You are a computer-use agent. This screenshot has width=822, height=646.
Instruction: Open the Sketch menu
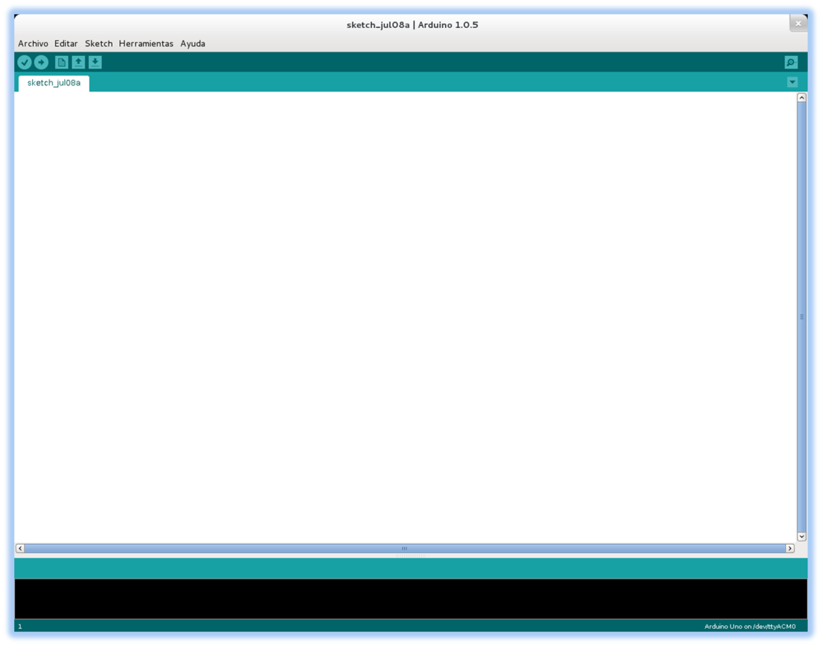pos(98,44)
